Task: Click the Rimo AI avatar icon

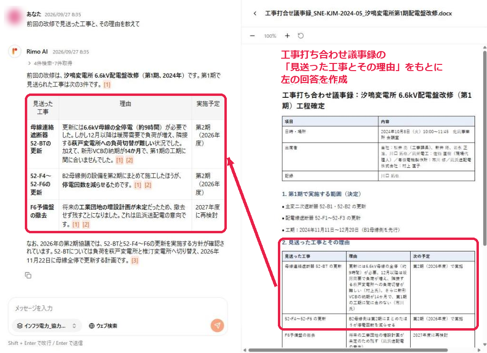Action: coord(15,52)
